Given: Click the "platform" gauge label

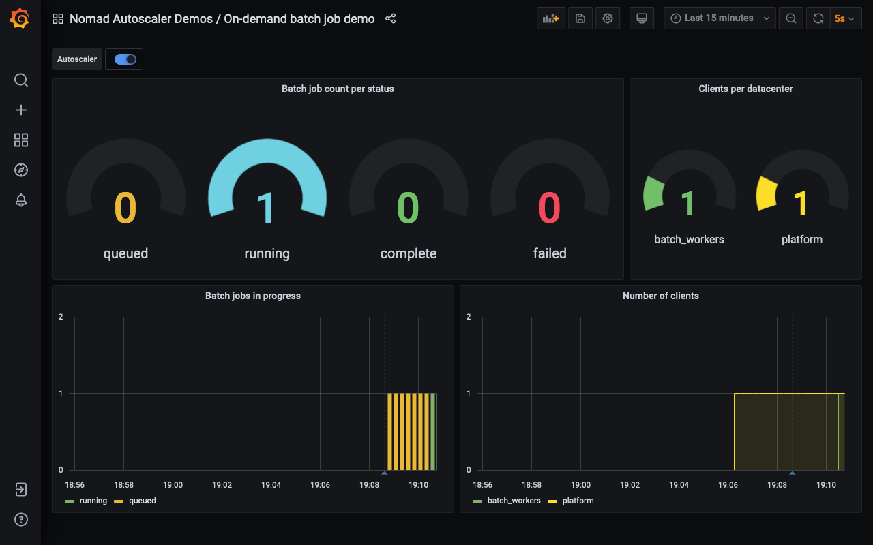Looking at the screenshot, I should pyautogui.click(x=802, y=239).
